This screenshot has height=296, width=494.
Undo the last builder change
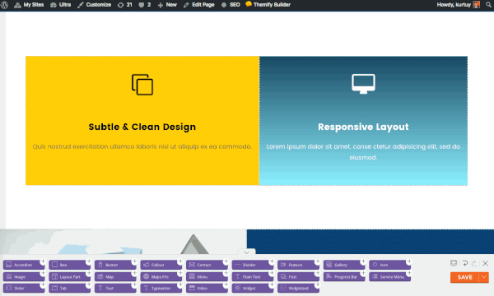coord(464,263)
